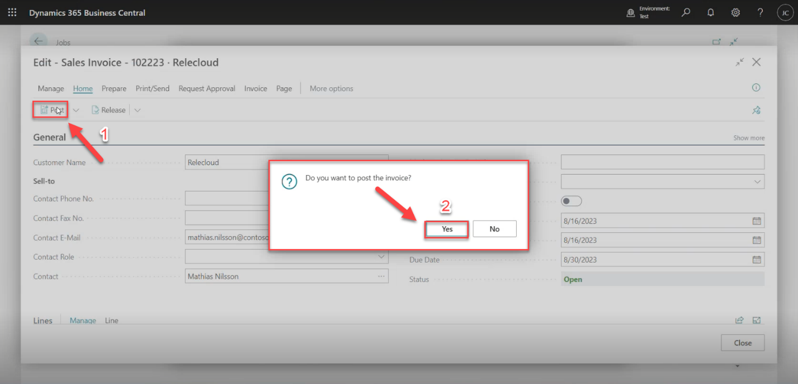Open the information icon beside More options
This screenshot has height=384, width=798.
[756, 88]
